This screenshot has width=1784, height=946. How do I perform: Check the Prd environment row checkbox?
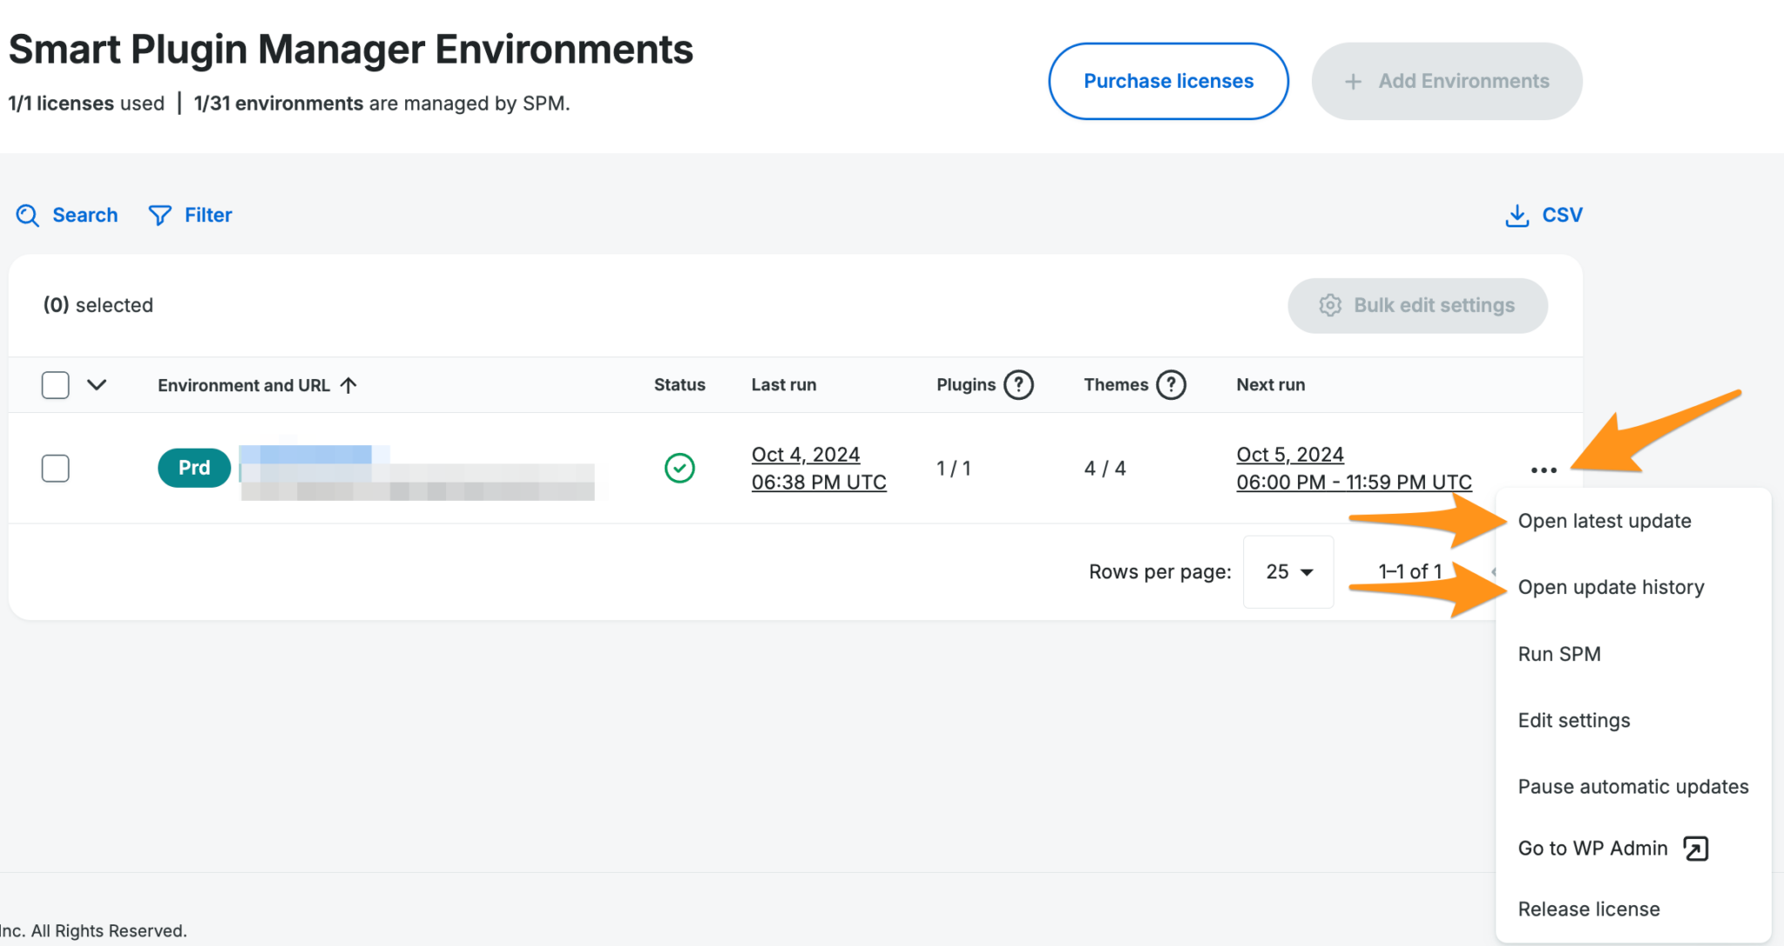[x=55, y=468]
